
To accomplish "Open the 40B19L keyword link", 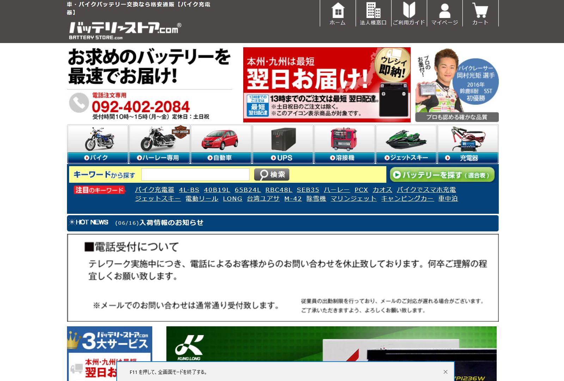I will pyautogui.click(x=217, y=190).
